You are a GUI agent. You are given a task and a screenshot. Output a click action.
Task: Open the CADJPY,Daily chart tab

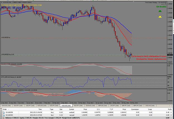(x=114, y=106)
